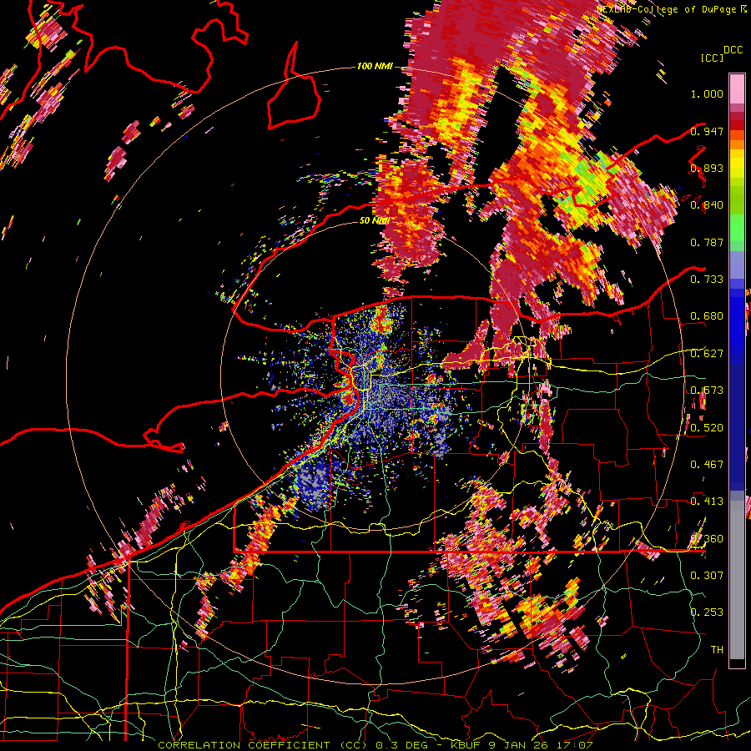The width and height of the screenshot is (751, 751).
Task: Click the "50 NMI" range ring label
Action: [x=375, y=220]
